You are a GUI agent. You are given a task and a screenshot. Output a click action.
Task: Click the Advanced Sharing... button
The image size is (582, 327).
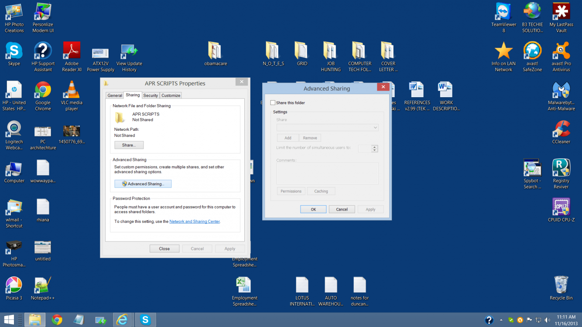tap(143, 184)
